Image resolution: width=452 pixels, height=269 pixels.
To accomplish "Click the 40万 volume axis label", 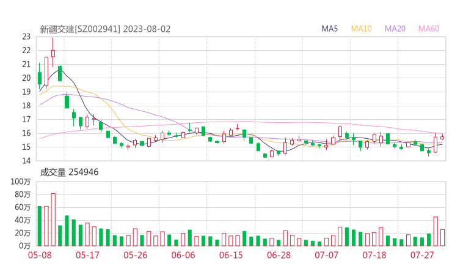I will (23, 220).
